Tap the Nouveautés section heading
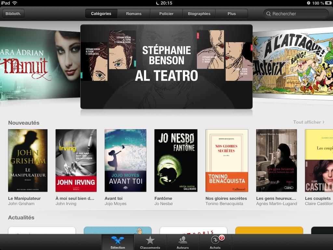 click(x=23, y=123)
